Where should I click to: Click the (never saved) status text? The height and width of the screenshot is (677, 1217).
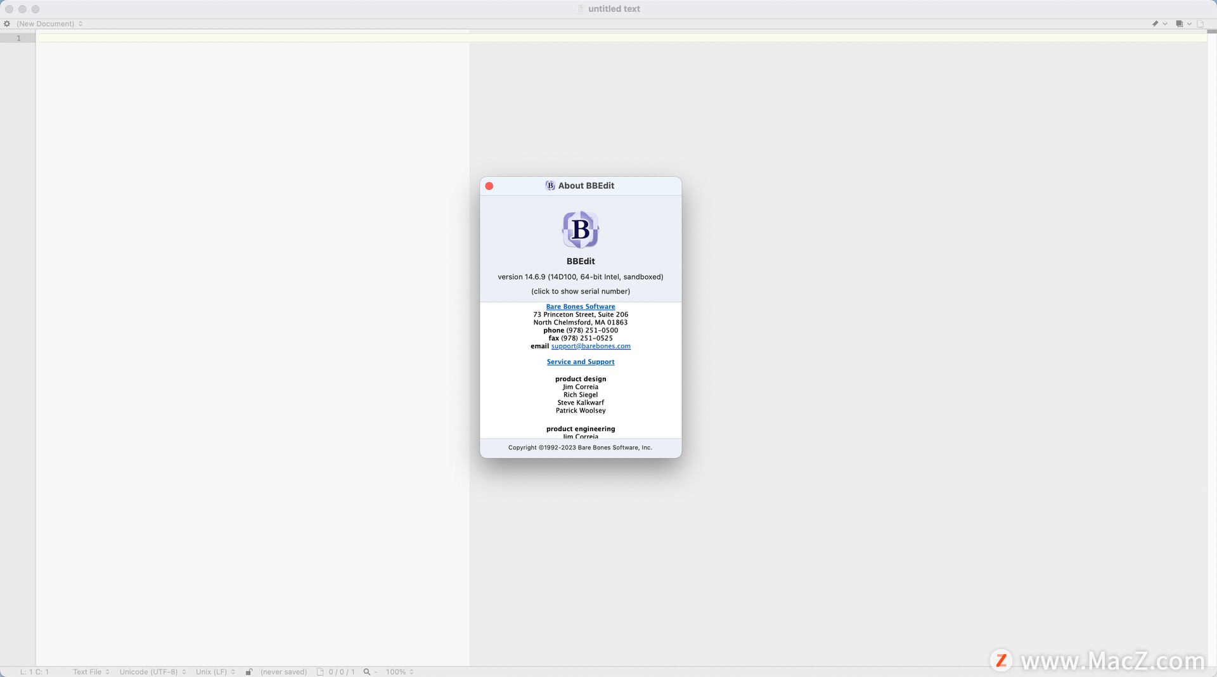pos(283,671)
